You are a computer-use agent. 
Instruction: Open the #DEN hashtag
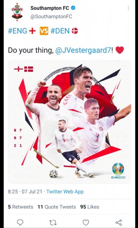(60, 31)
